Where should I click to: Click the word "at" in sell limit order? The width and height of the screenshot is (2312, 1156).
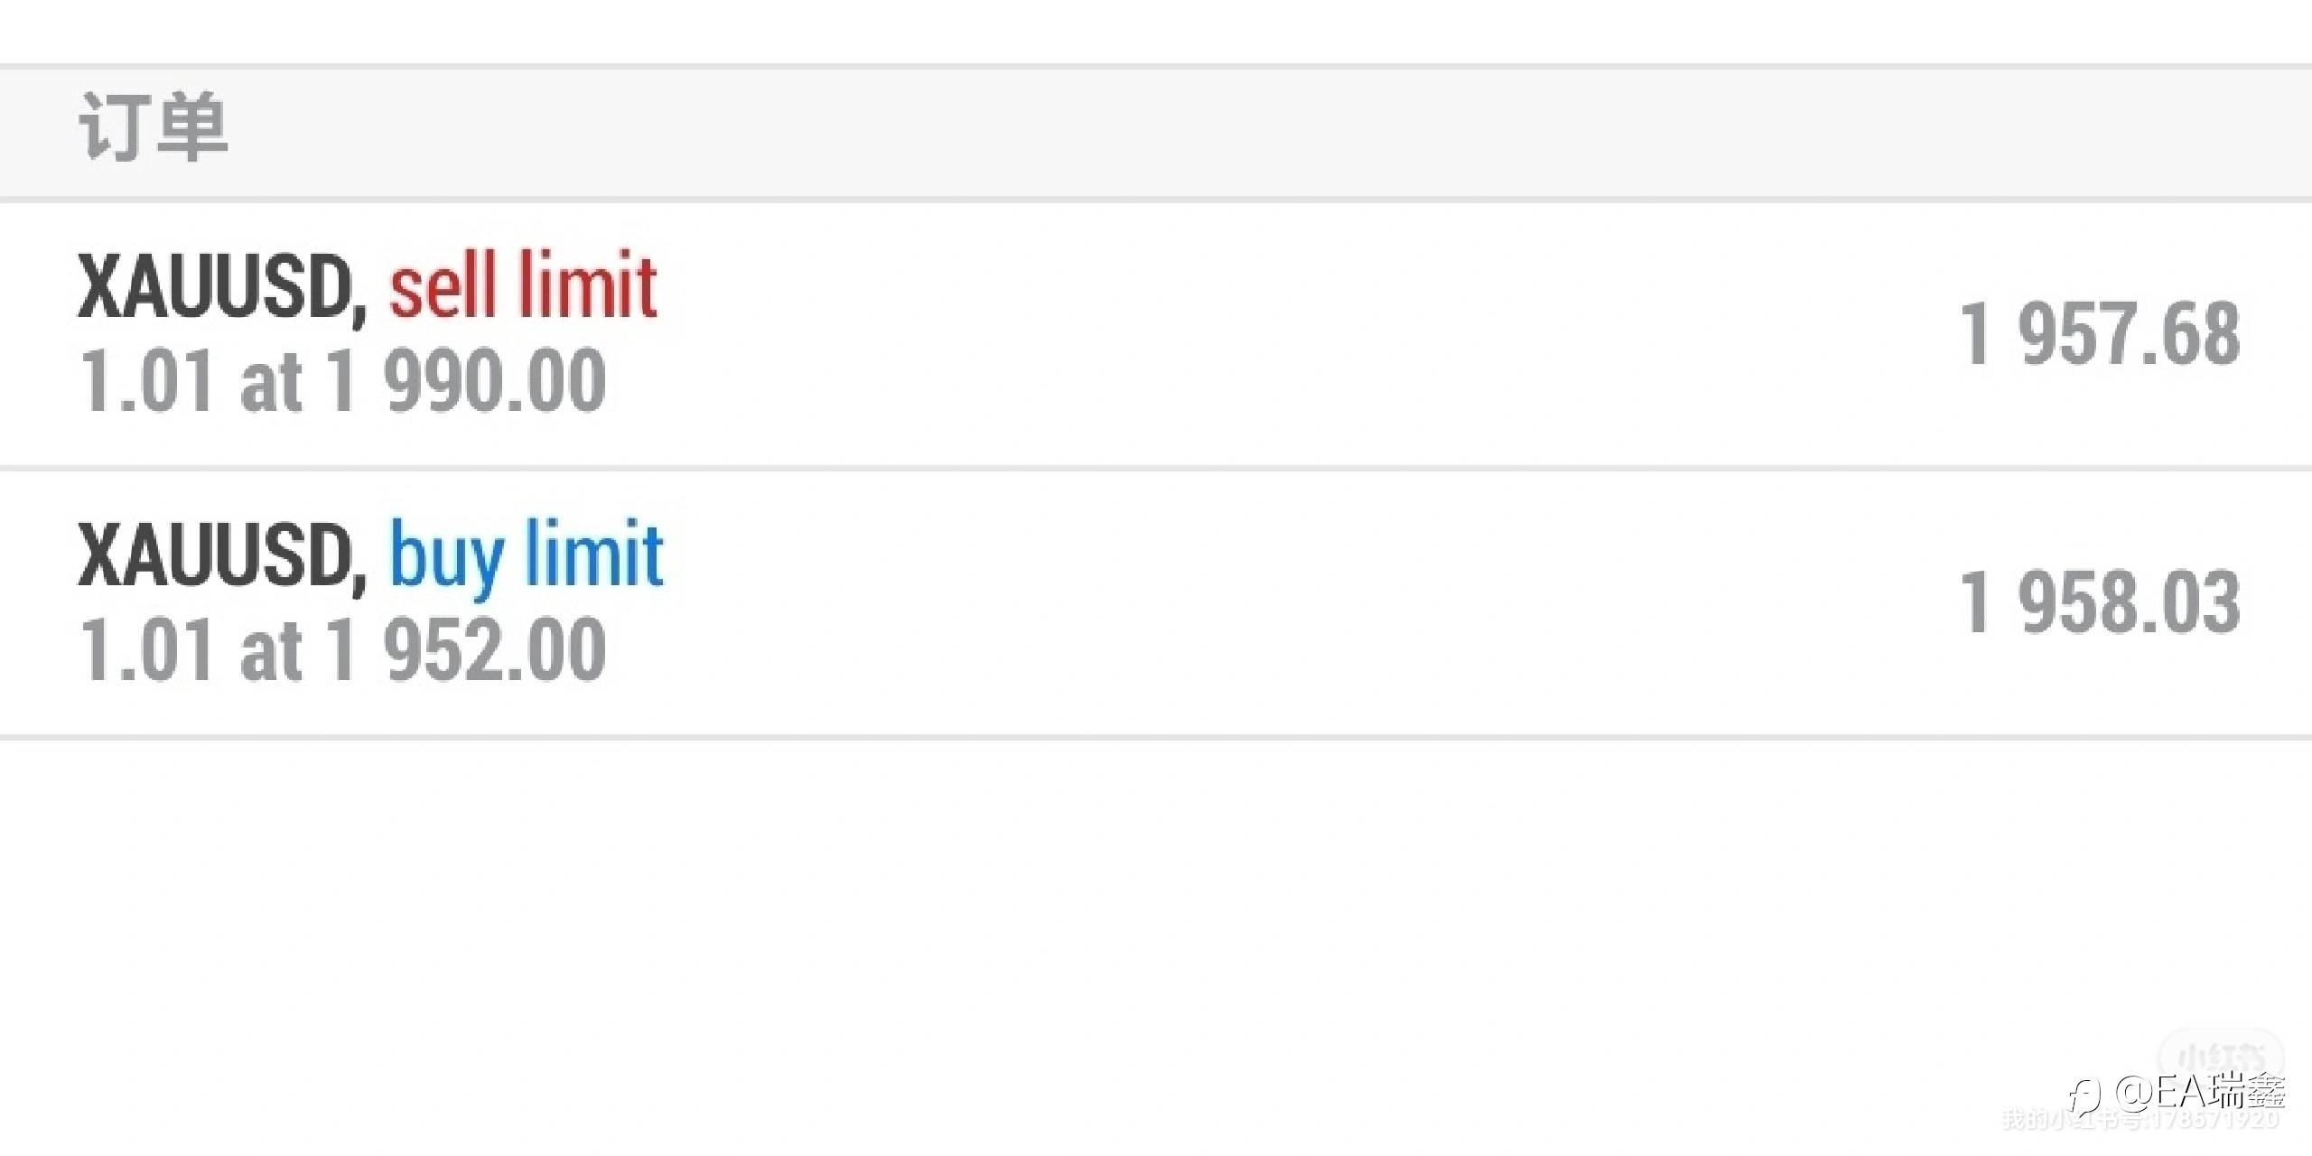tap(269, 383)
